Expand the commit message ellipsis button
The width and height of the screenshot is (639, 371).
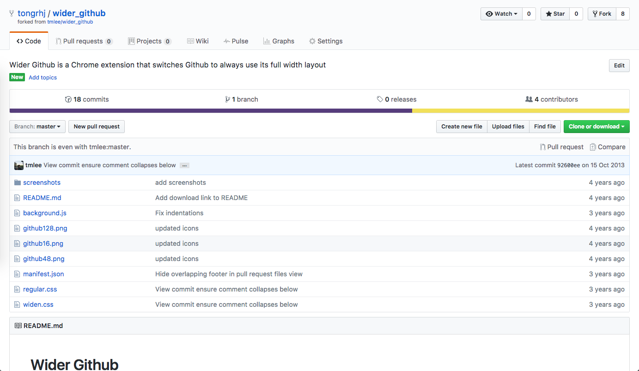[x=184, y=165]
